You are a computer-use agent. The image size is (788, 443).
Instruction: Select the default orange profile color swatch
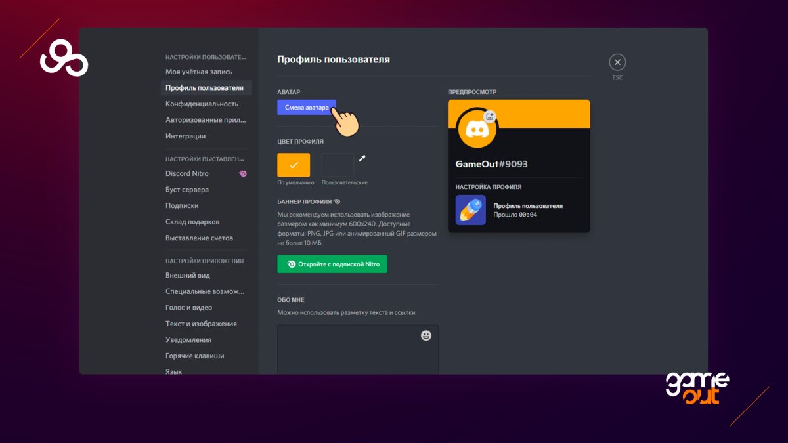(x=294, y=165)
